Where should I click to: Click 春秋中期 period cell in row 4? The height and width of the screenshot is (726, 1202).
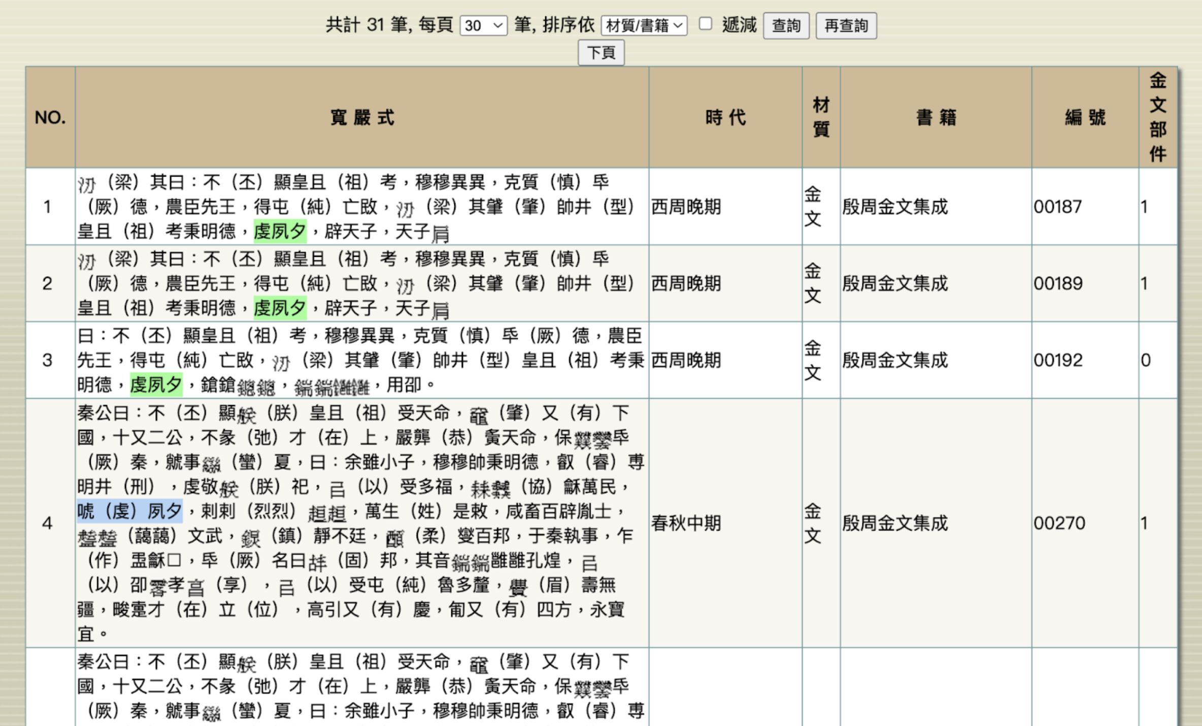pyautogui.click(x=686, y=523)
